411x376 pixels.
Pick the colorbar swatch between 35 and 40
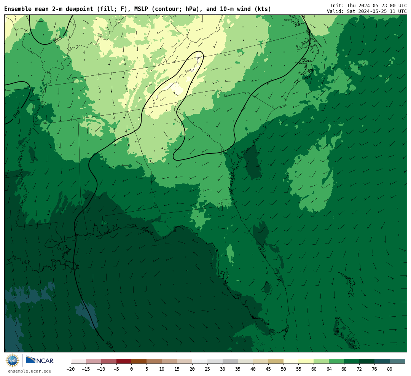click(245, 362)
